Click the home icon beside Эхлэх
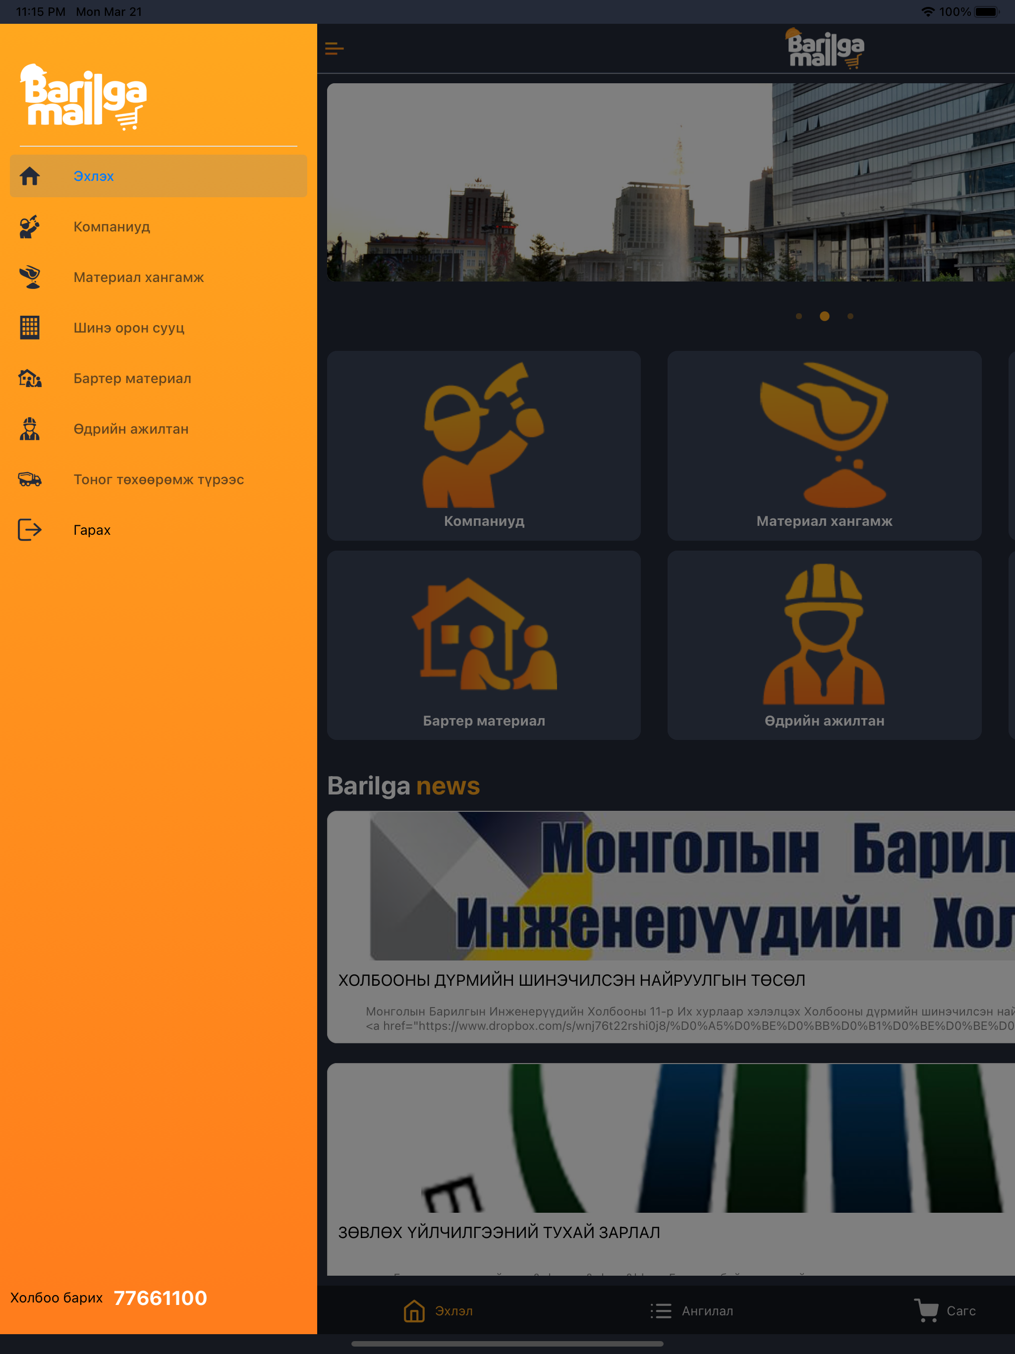The height and width of the screenshot is (1354, 1015). [29, 176]
